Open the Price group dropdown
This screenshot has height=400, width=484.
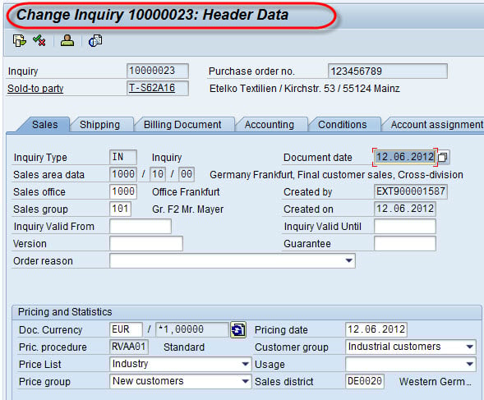[245, 381]
